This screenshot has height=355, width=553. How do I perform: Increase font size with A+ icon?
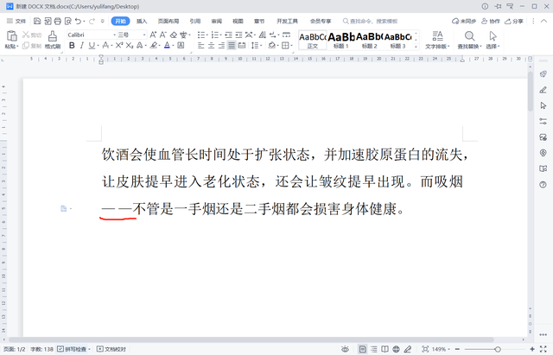click(x=153, y=35)
